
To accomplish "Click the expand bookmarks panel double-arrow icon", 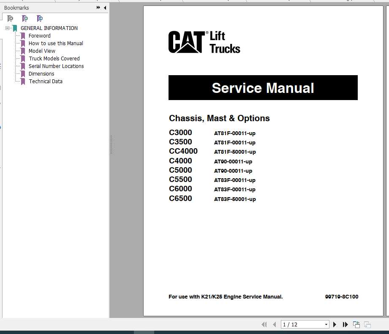I will [98, 8].
